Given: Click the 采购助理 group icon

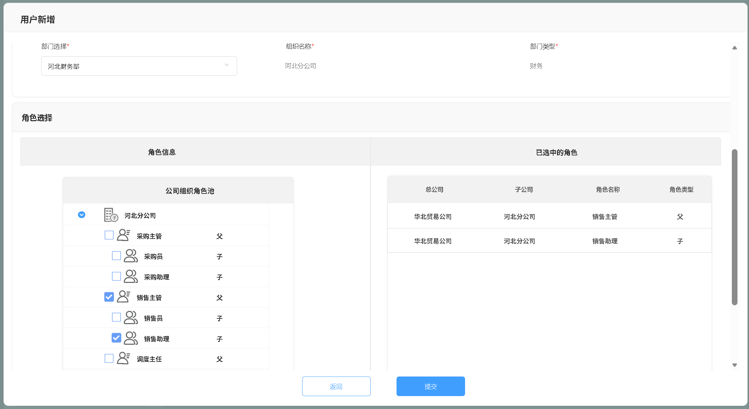Looking at the screenshot, I should point(131,277).
